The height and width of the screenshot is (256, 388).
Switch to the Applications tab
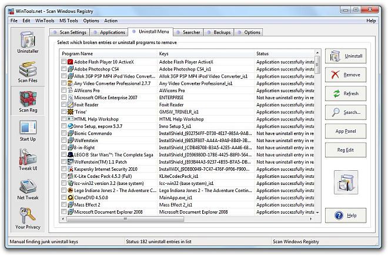pos(109,32)
